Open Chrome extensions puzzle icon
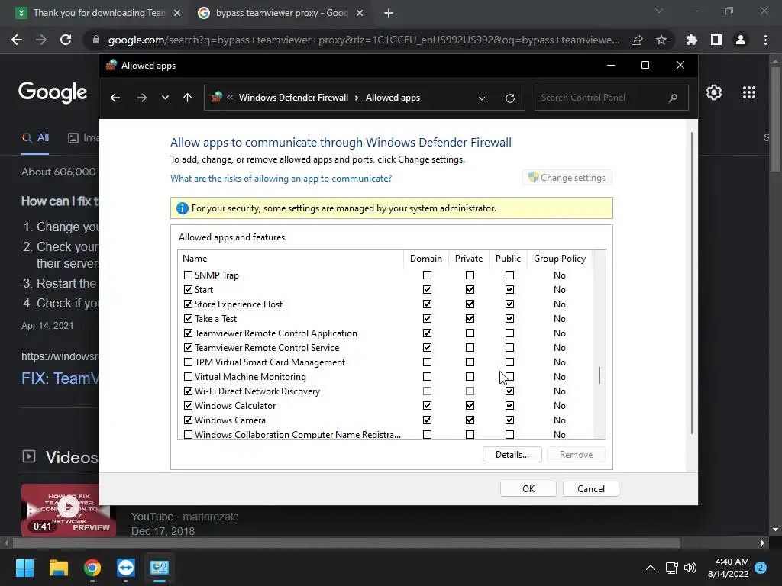The width and height of the screenshot is (782, 586). [692, 40]
